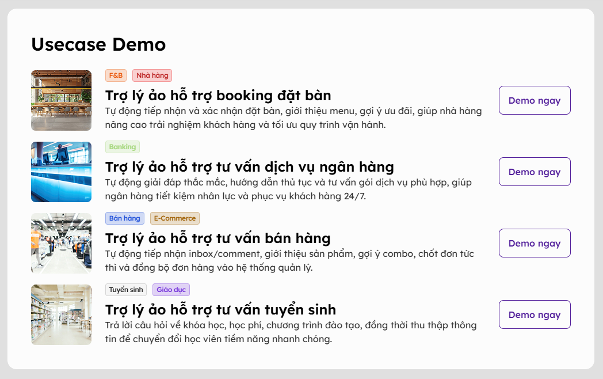Open title Trợ lý ảo hỗ trợ tư vấn bán hàng
The width and height of the screenshot is (603, 379).
pos(217,238)
